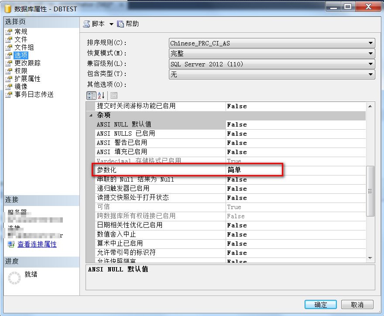This screenshot has height=316, width=384.
Task: Click the connection properties computer icon
Action: [11, 244]
